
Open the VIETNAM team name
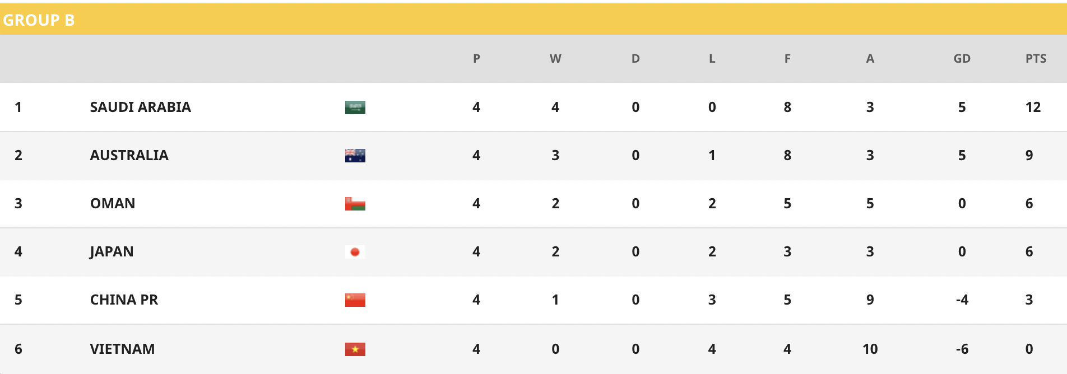(x=122, y=349)
